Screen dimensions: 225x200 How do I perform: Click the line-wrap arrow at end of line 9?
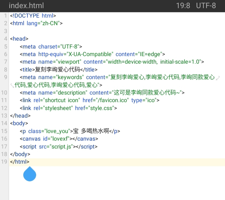[218, 78]
